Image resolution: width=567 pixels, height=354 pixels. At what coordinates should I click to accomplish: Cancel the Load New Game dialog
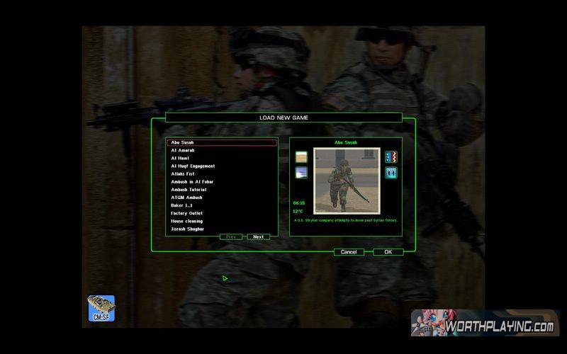coord(348,252)
